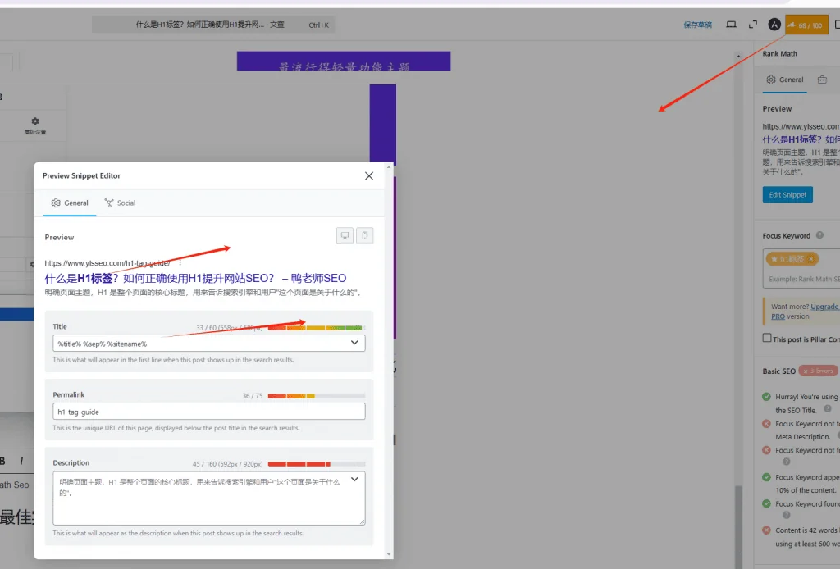Click the gear 高级设置 advanced settings icon
Image resolution: width=840 pixels, height=569 pixels.
34,125
